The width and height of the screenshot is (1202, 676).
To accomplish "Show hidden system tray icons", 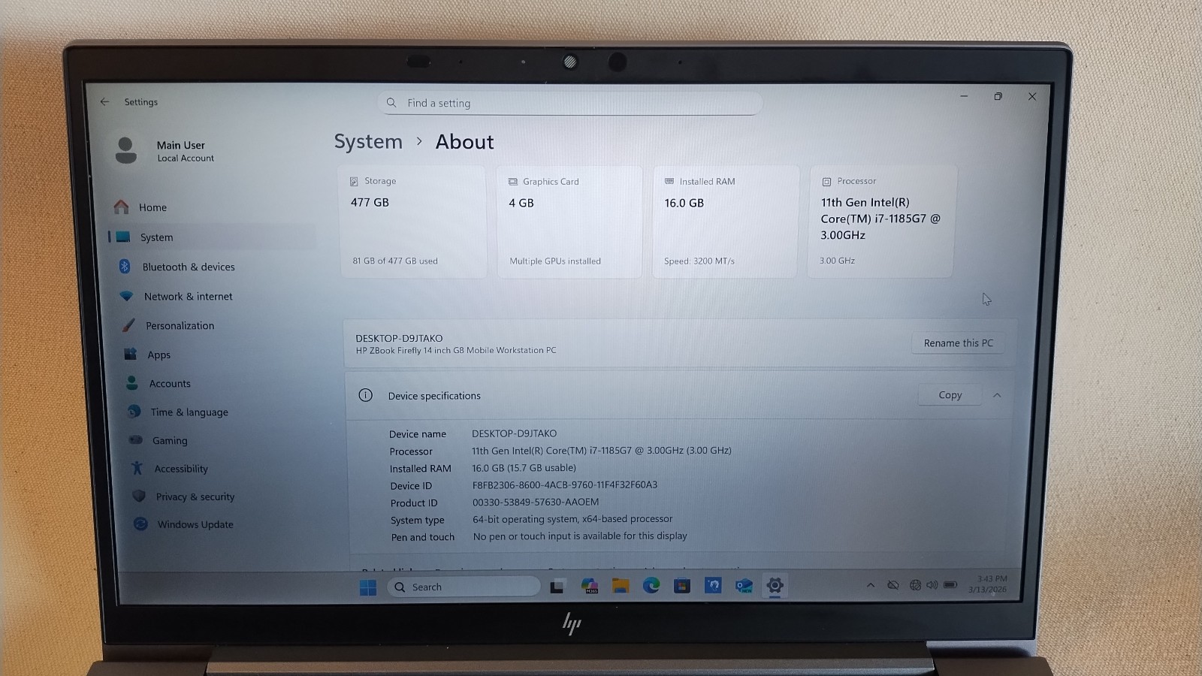I will click(x=871, y=585).
